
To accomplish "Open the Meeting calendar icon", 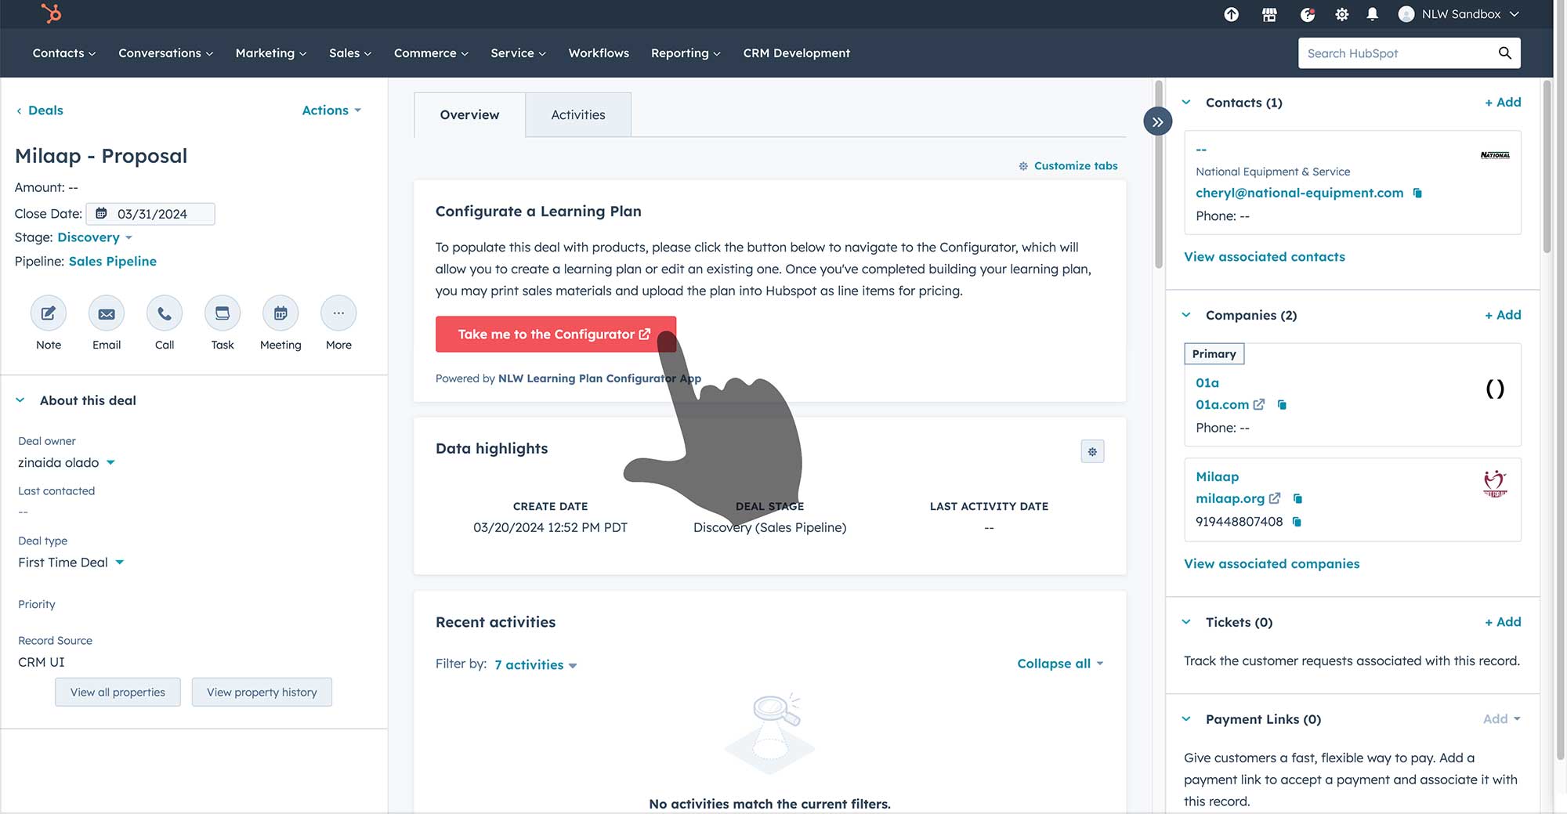I will pos(280,313).
